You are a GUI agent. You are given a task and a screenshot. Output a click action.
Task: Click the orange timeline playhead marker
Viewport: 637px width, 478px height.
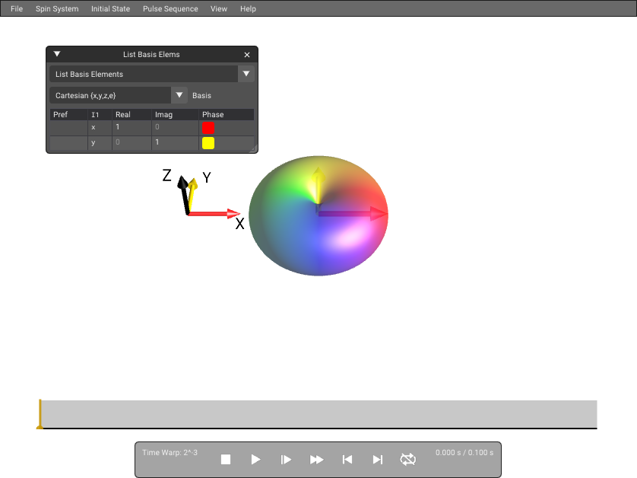(x=40, y=414)
